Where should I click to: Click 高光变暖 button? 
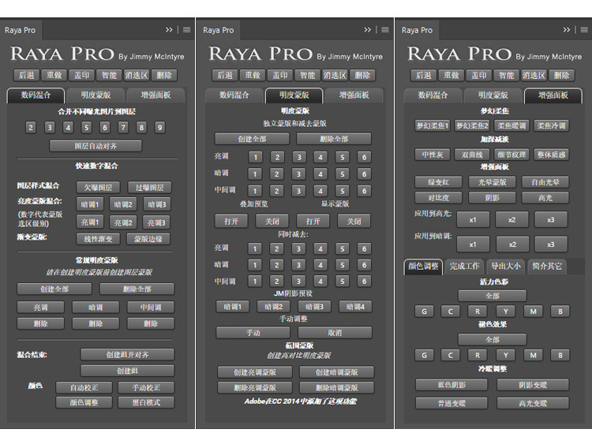[x=533, y=403]
